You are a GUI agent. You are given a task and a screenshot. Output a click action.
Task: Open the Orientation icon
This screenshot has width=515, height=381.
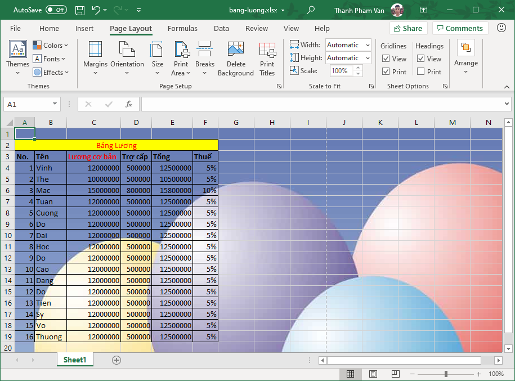tap(127, 50)
